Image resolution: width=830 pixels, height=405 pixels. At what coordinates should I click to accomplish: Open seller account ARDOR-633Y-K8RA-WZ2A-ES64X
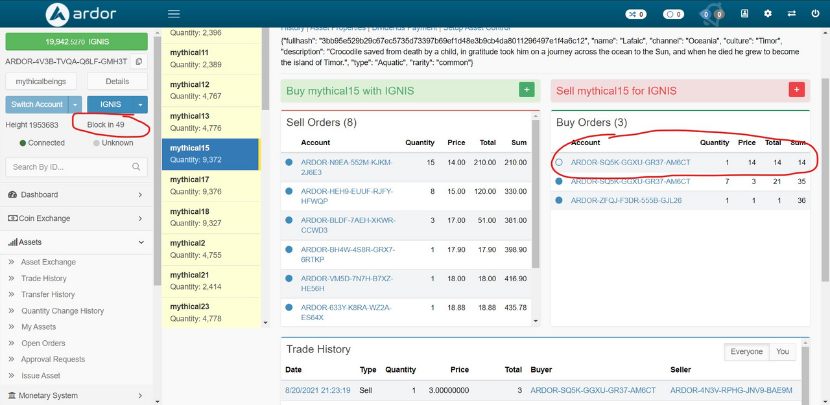(346, 312)
